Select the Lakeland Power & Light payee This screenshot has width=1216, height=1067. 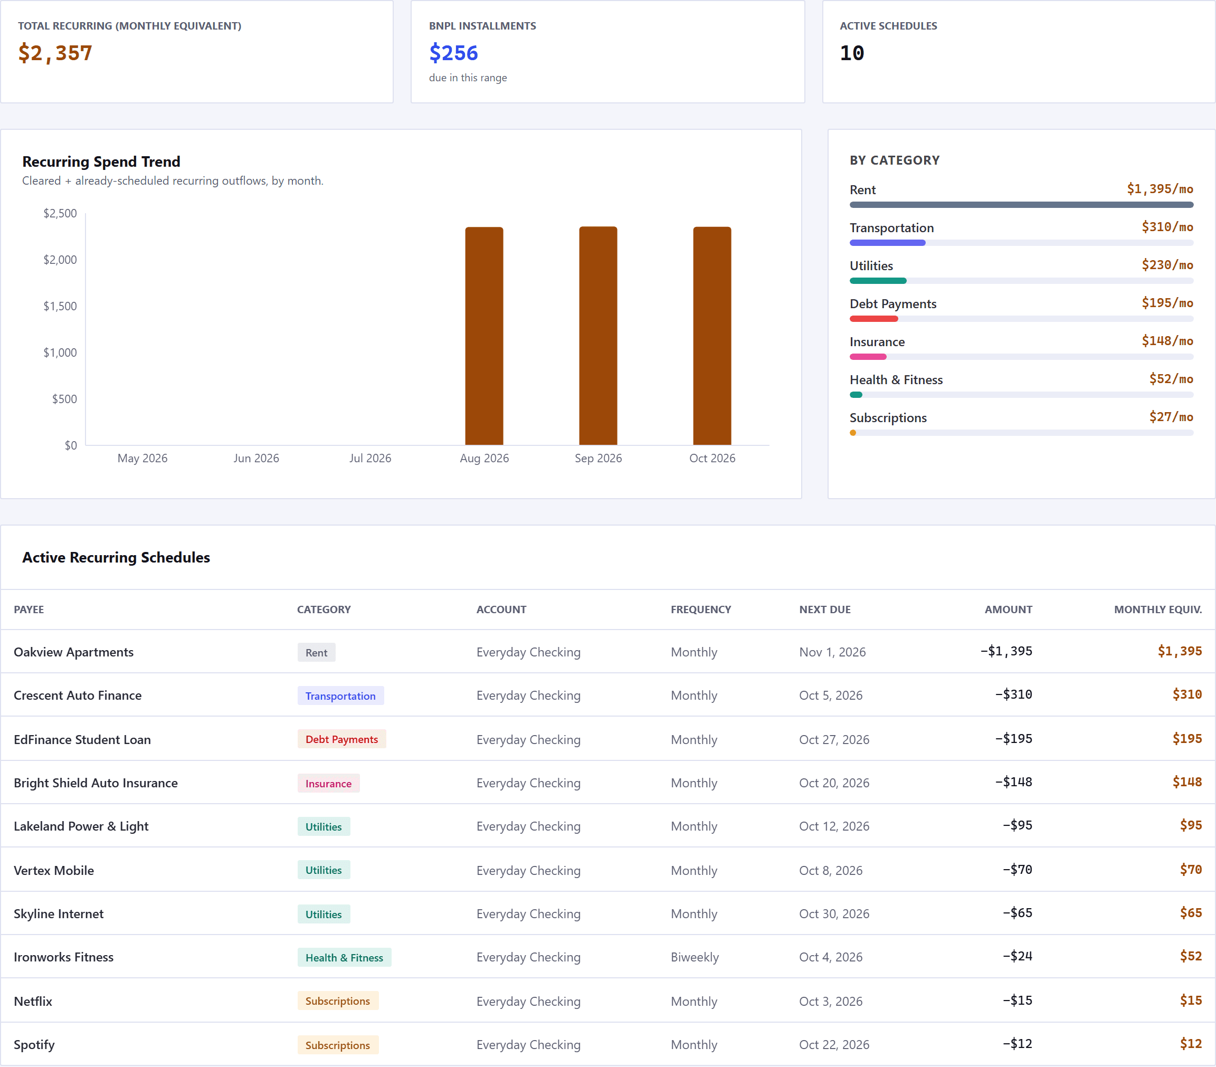click(x=81, y=826)
